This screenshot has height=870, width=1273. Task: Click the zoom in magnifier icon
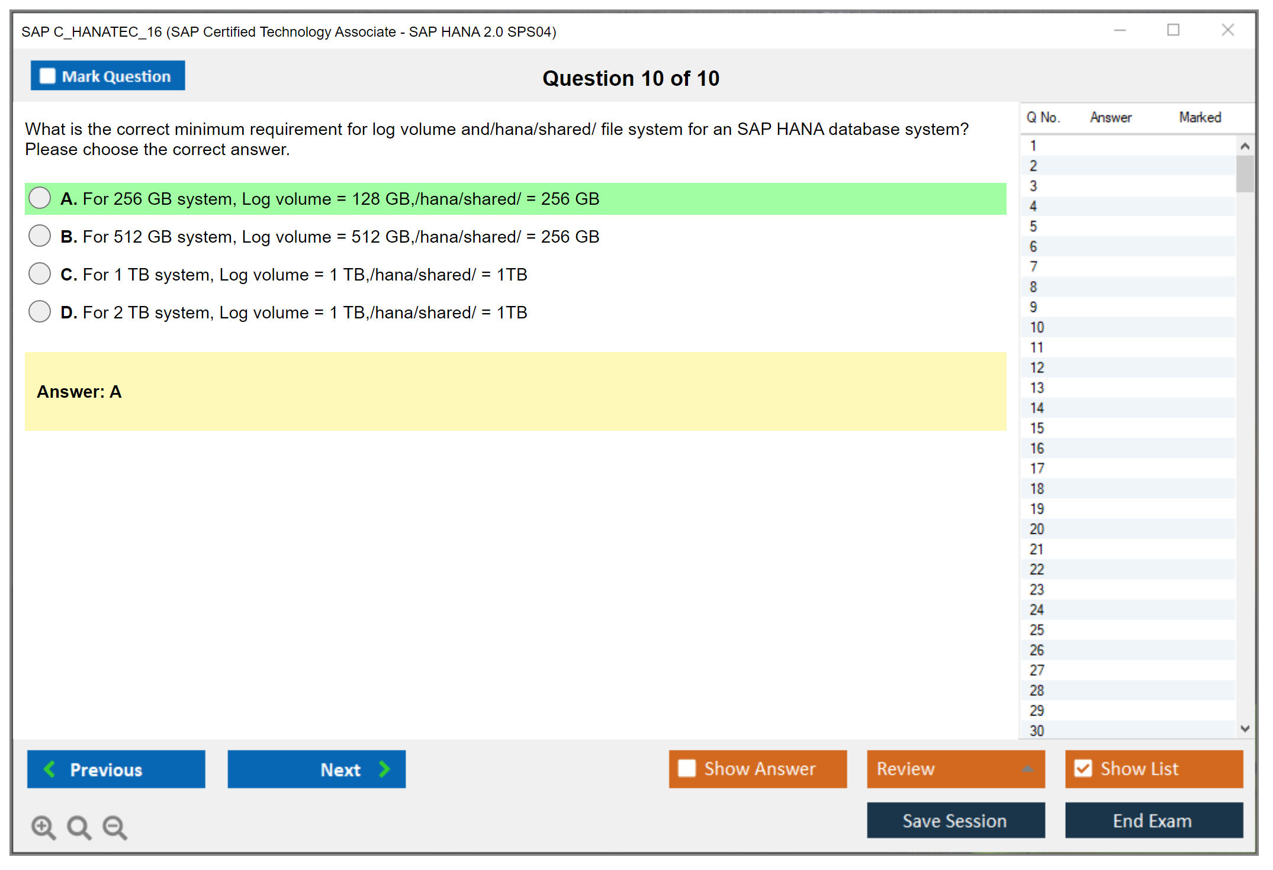coord(43,827)
